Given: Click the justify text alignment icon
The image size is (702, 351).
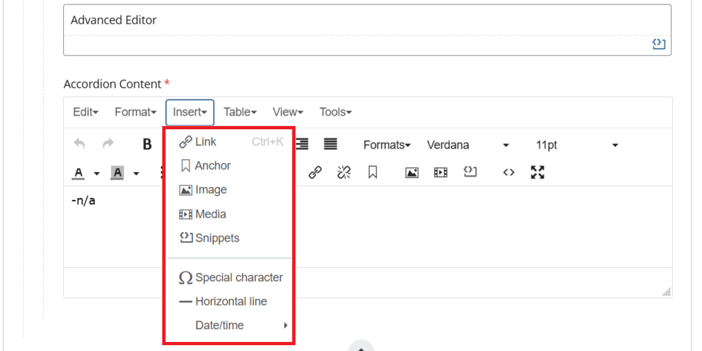Looking at the screenshot, I should tap(330, 145).
